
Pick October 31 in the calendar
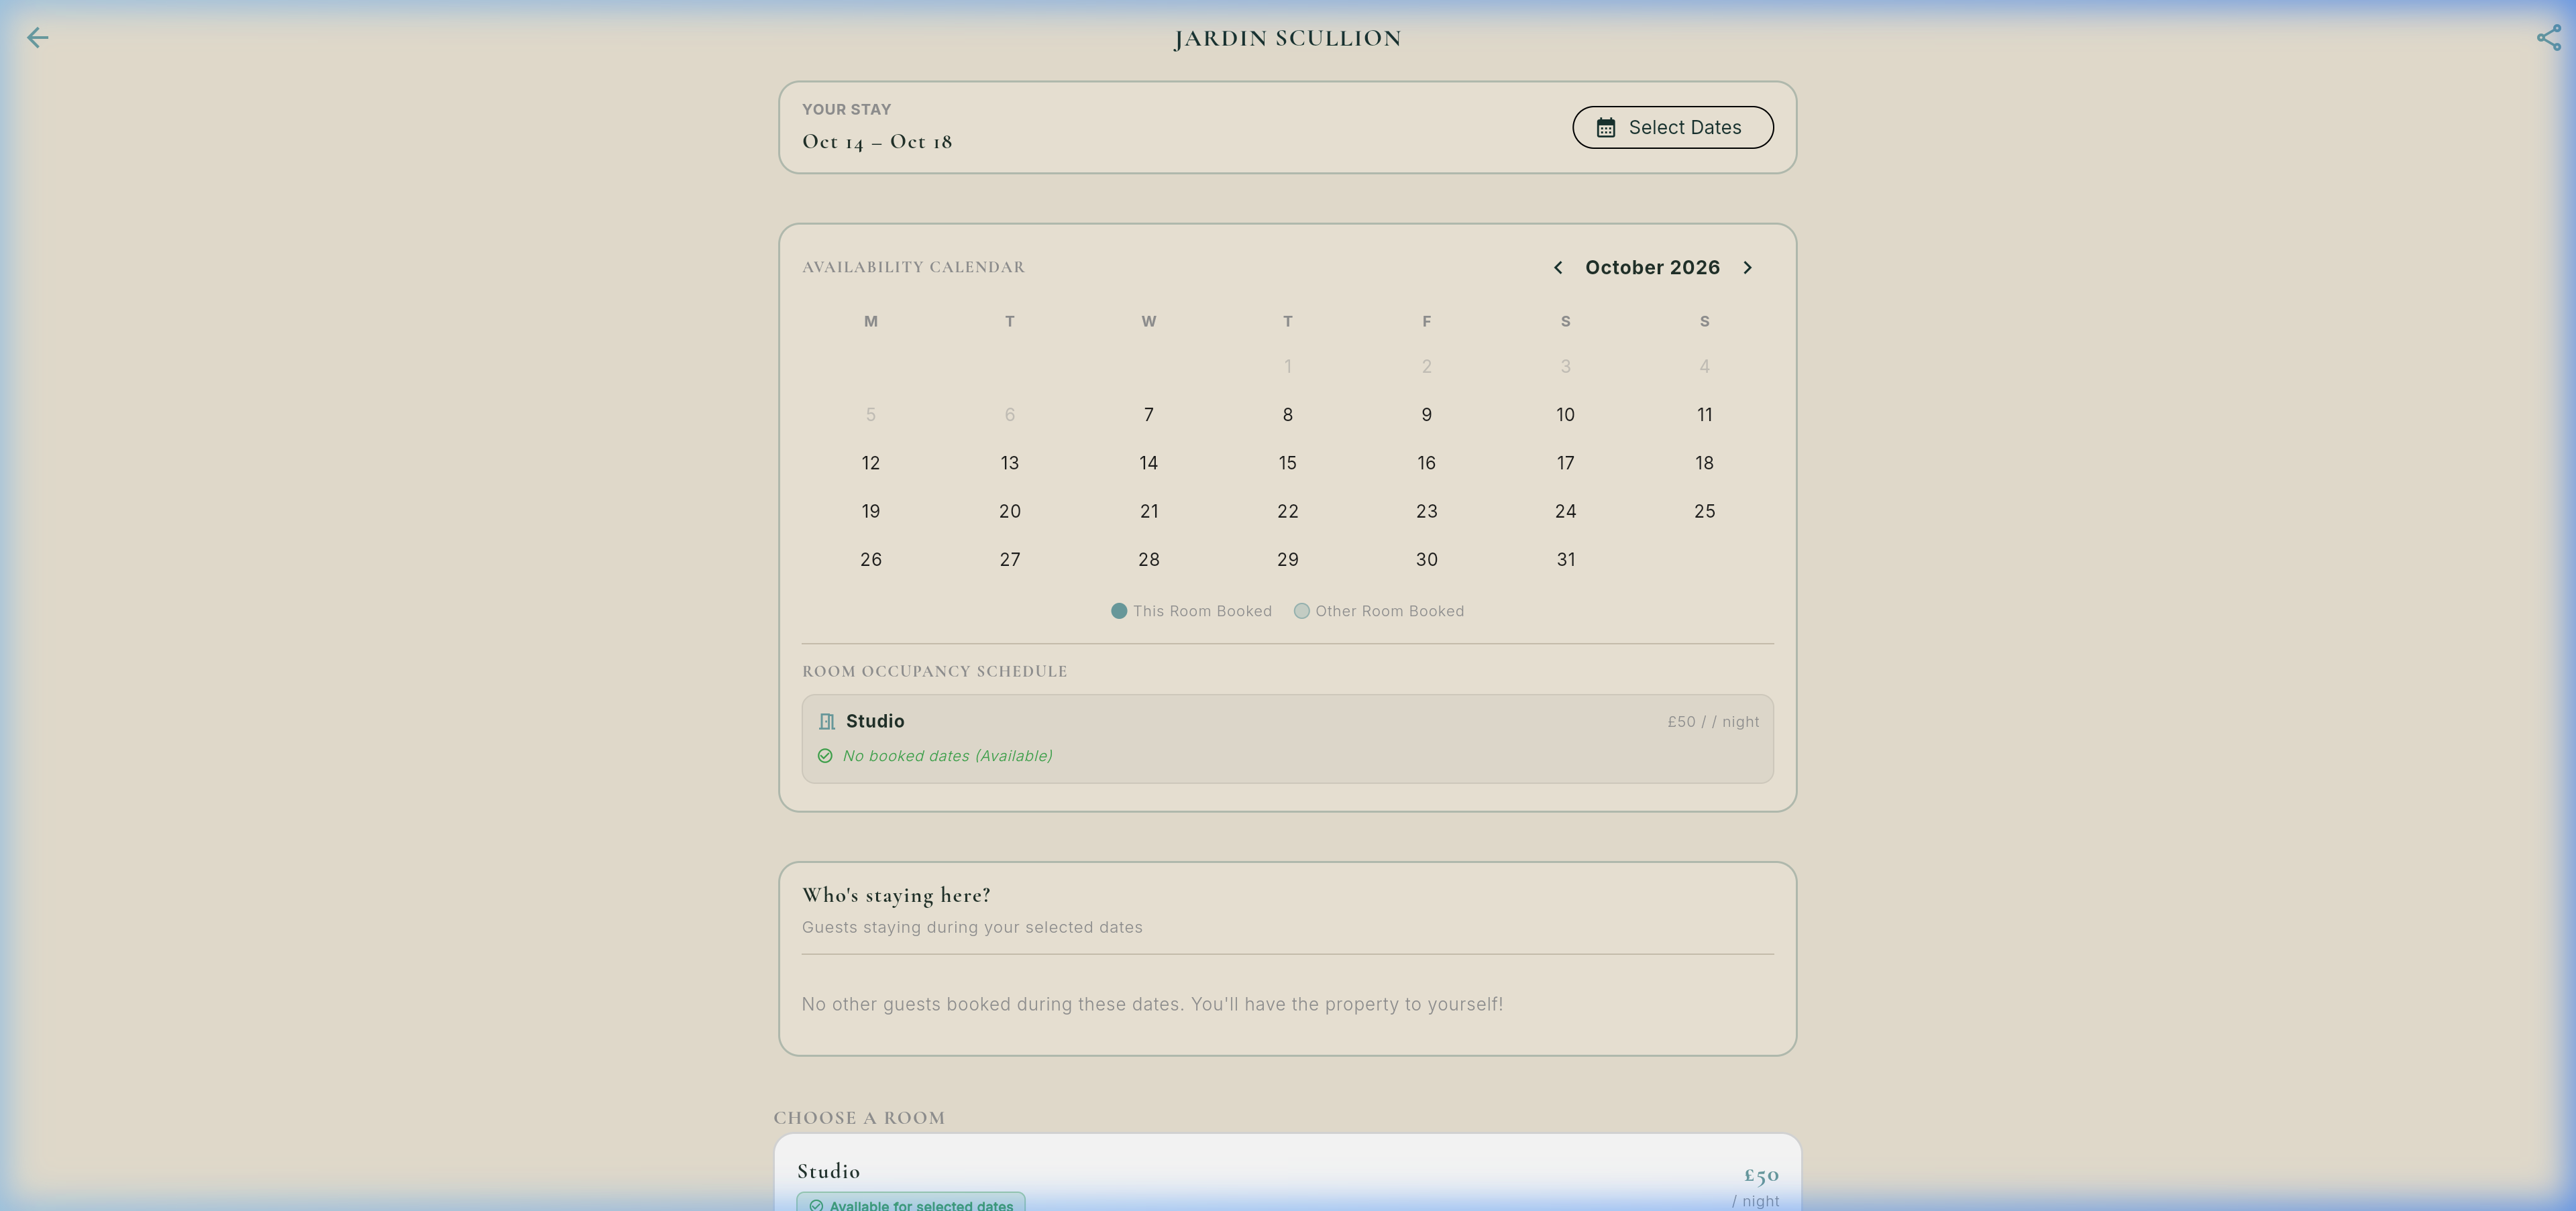pos(1565,559)
